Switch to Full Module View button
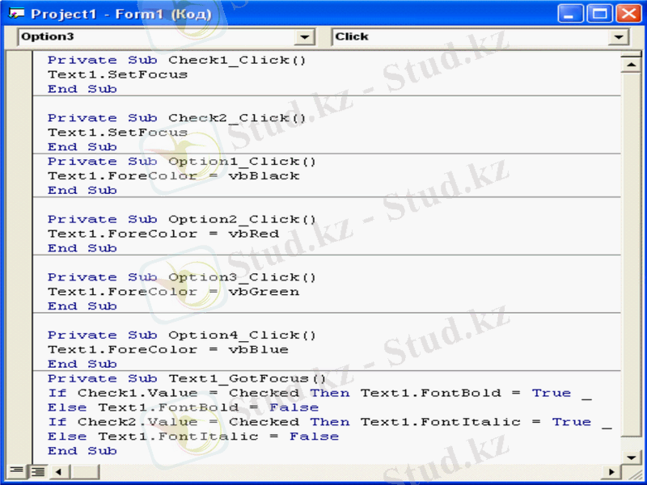Viewport: 647px width, 485px height. tap(36, 470)
